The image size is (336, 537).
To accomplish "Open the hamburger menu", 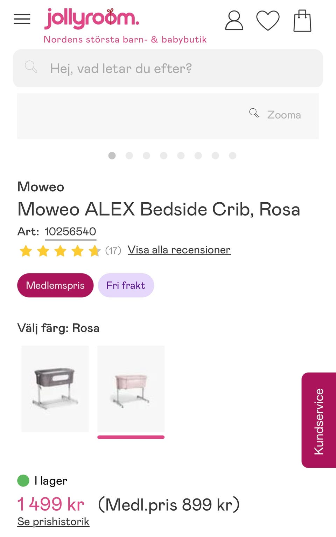I will pyautogui.click(x=22, y=19).
